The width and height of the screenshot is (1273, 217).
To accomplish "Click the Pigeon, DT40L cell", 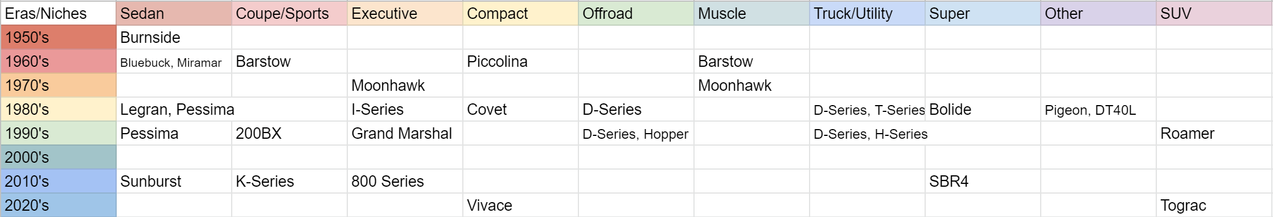I will point(1098,109).
